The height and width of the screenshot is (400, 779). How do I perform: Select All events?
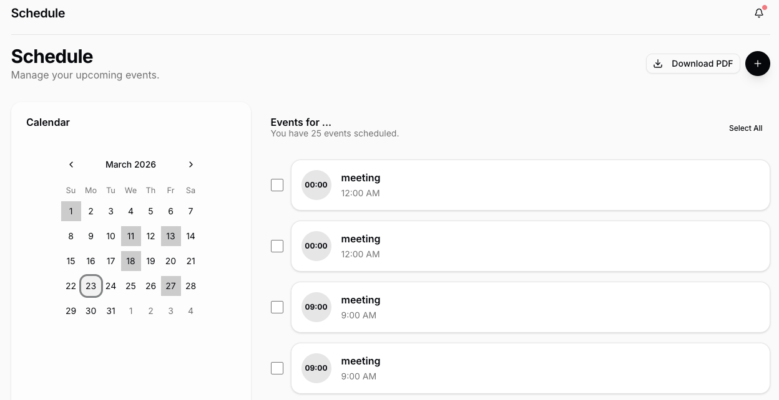coord(745,128)
